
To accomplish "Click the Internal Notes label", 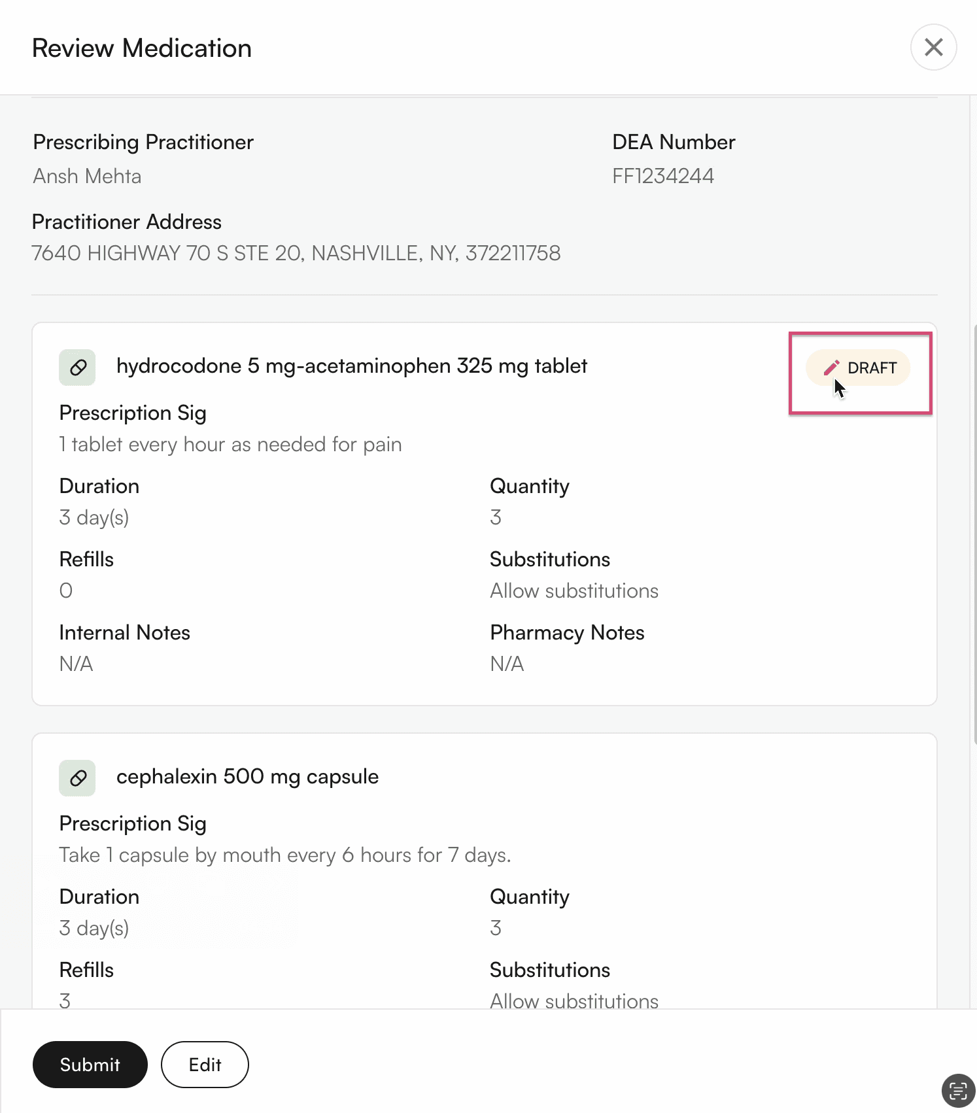I will (124, 633).
